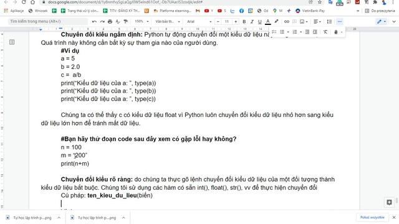Click Pokaż wszystkie downloads link

click(372, 217)
